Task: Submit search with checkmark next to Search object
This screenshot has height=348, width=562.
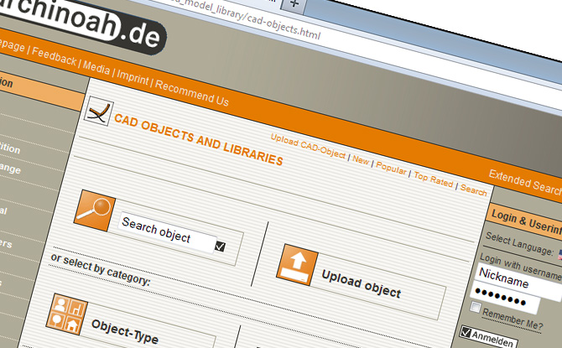Action: pos(220,247)
